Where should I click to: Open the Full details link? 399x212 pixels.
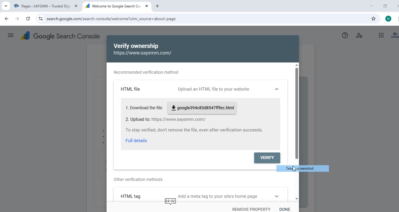[x=136, y=141]
